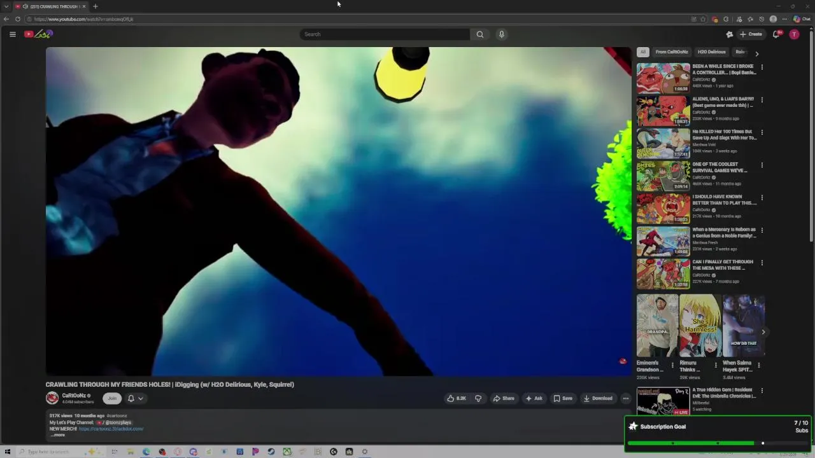Like the video with thumbs up

(457, 398)
